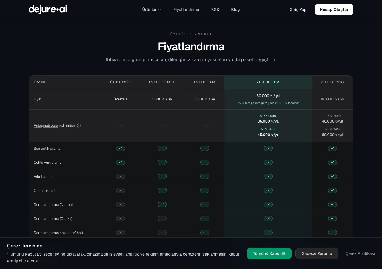Click Derin araştırma (Normal) check in Aylık Temel column
The image size is (382, 269).
(162, 204)
